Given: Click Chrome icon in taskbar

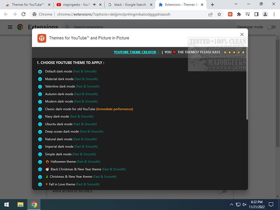Looking at the screenshot, I should pyautogui.click(x=34, y=204).
